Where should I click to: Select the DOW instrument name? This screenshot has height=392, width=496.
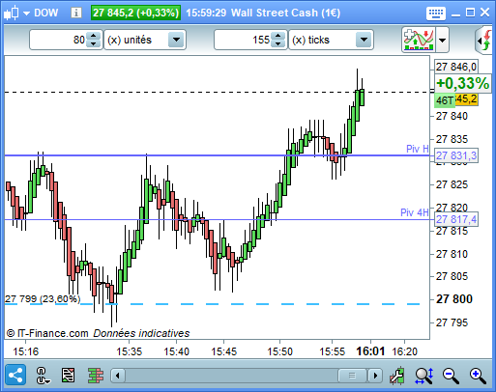pos(46,13)
